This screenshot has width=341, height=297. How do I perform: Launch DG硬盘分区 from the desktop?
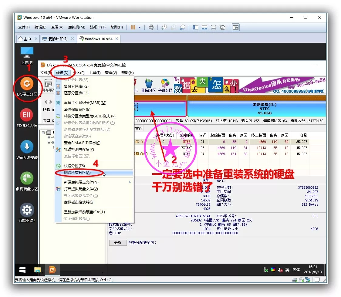coord(27,86)
